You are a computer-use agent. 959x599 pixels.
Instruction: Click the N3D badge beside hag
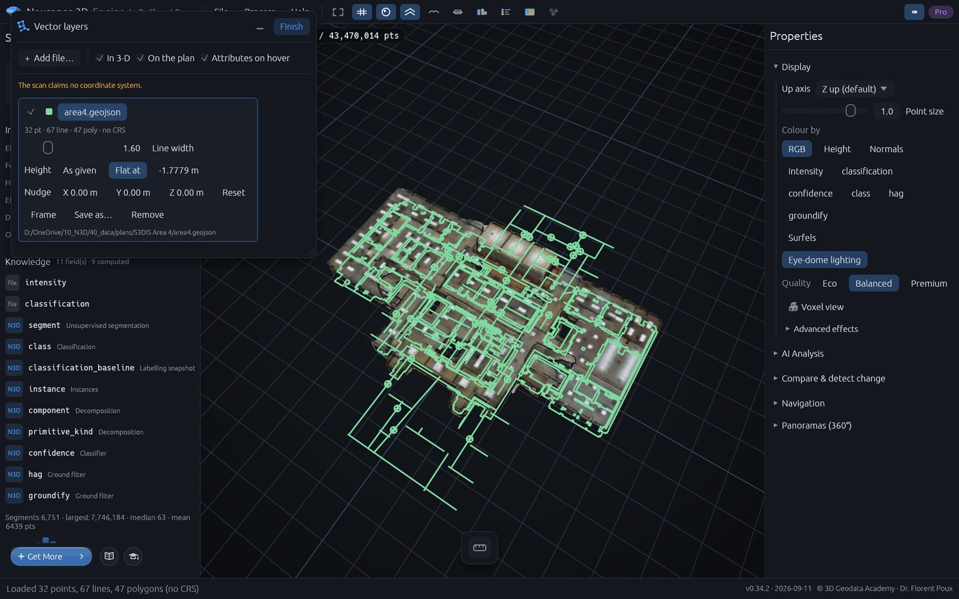14,474
